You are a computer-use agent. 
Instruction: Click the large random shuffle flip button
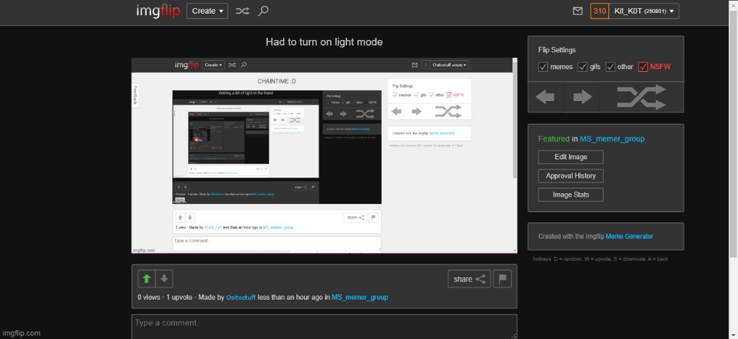[642, 98]
